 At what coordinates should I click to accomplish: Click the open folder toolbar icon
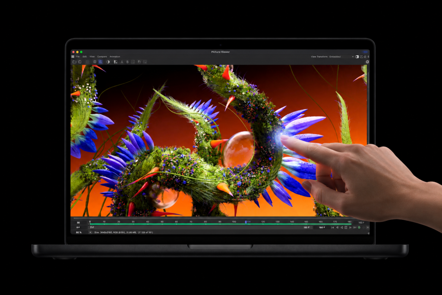click(x=74, y=62)
